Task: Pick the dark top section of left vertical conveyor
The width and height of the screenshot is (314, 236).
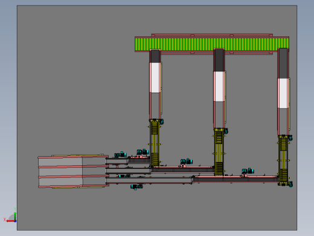Action: (x=155, y=56)
